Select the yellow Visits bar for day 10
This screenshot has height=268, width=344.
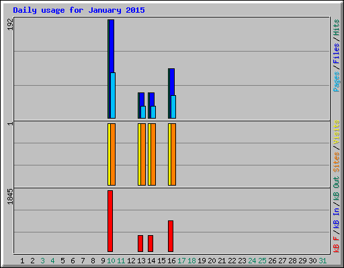click(109, 154)
